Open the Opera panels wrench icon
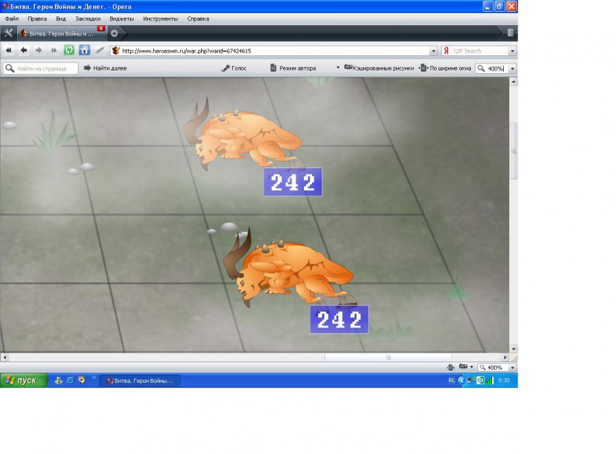The width and height of the screenshot is (616, 454). click(8, 34)
